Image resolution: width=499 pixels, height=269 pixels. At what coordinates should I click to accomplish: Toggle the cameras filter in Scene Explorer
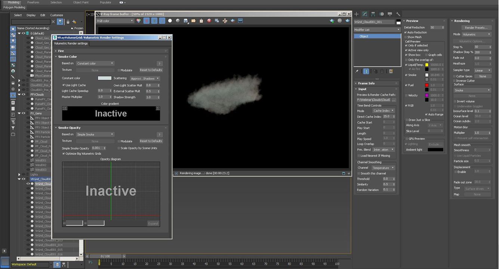click(x=13, y=47)
